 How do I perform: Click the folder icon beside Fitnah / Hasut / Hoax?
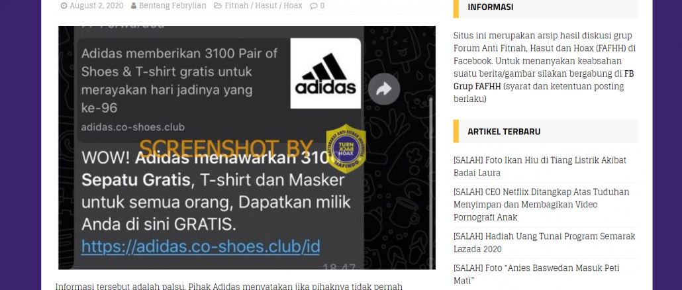(217, 6)
